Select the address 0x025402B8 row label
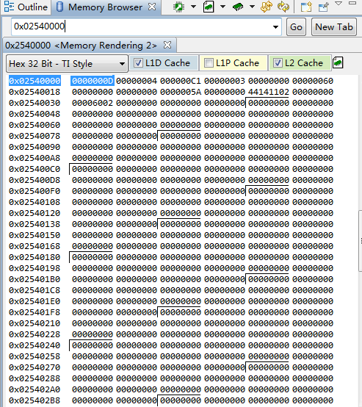Viewport: 362px width, 407px height. coord(35,400)
